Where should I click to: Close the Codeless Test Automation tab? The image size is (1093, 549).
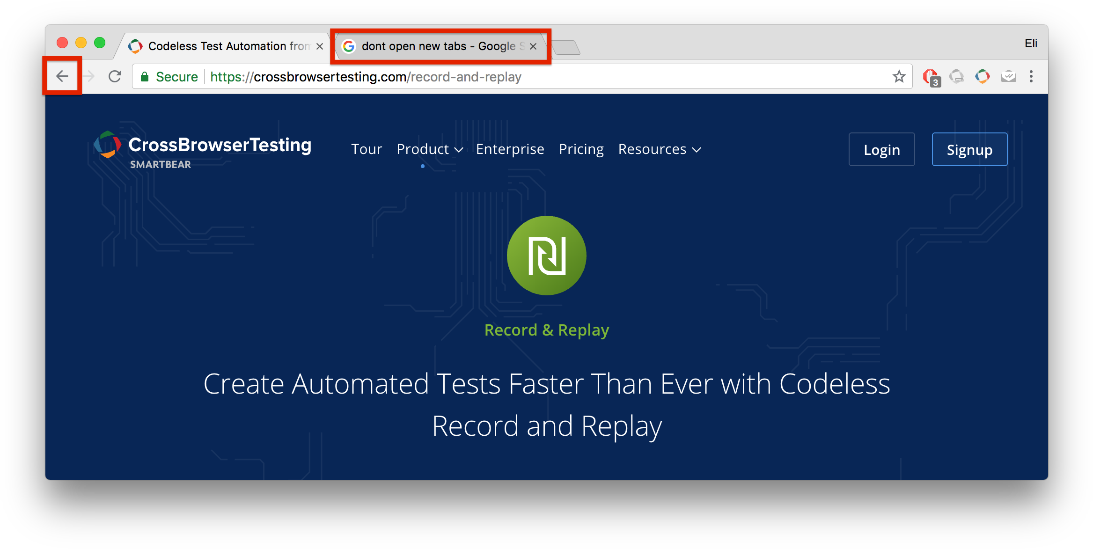coord(320,46)
